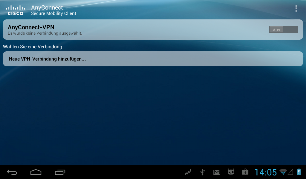
Task: Go to the Android home screen
Action: coord(36,172)
